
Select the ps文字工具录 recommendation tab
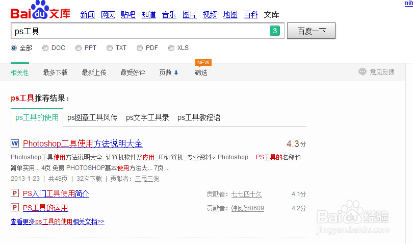147,117
